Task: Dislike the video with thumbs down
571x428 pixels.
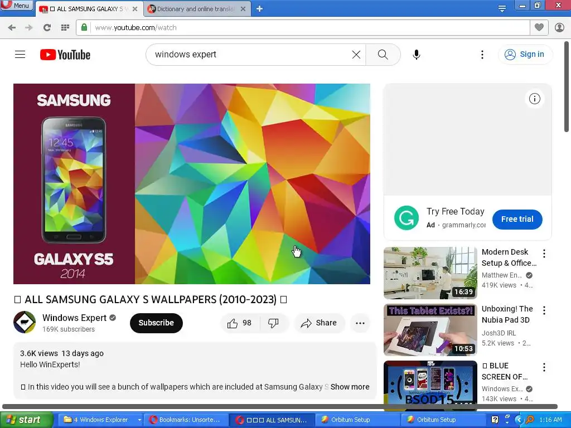Action: tap(273, 323)
